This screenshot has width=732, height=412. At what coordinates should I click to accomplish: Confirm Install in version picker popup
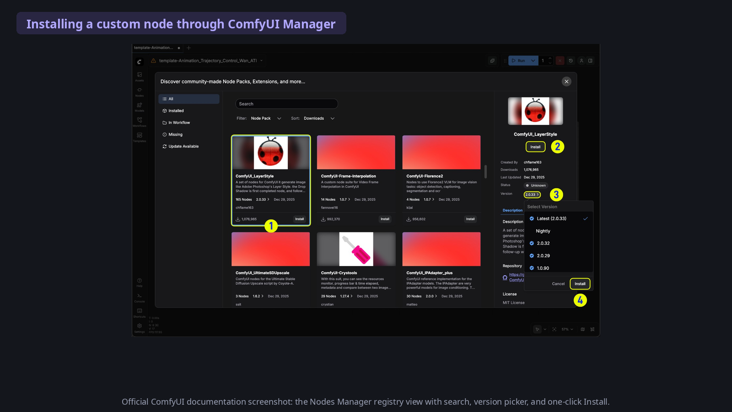pyautogui.click(x=580, y=284)
